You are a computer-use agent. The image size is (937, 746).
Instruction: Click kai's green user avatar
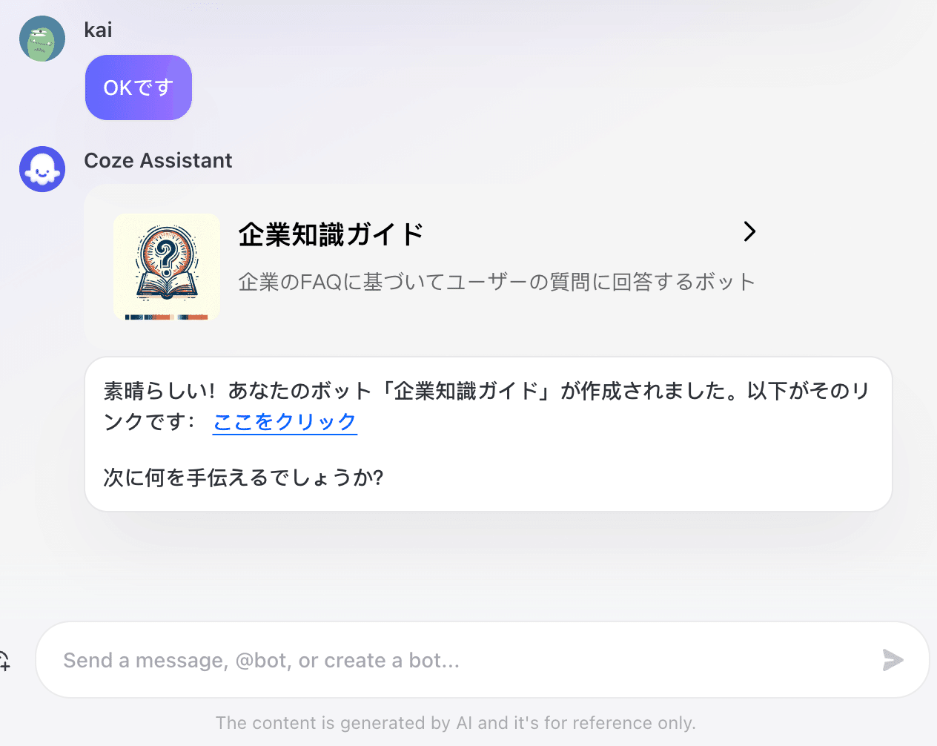point(42,39)
